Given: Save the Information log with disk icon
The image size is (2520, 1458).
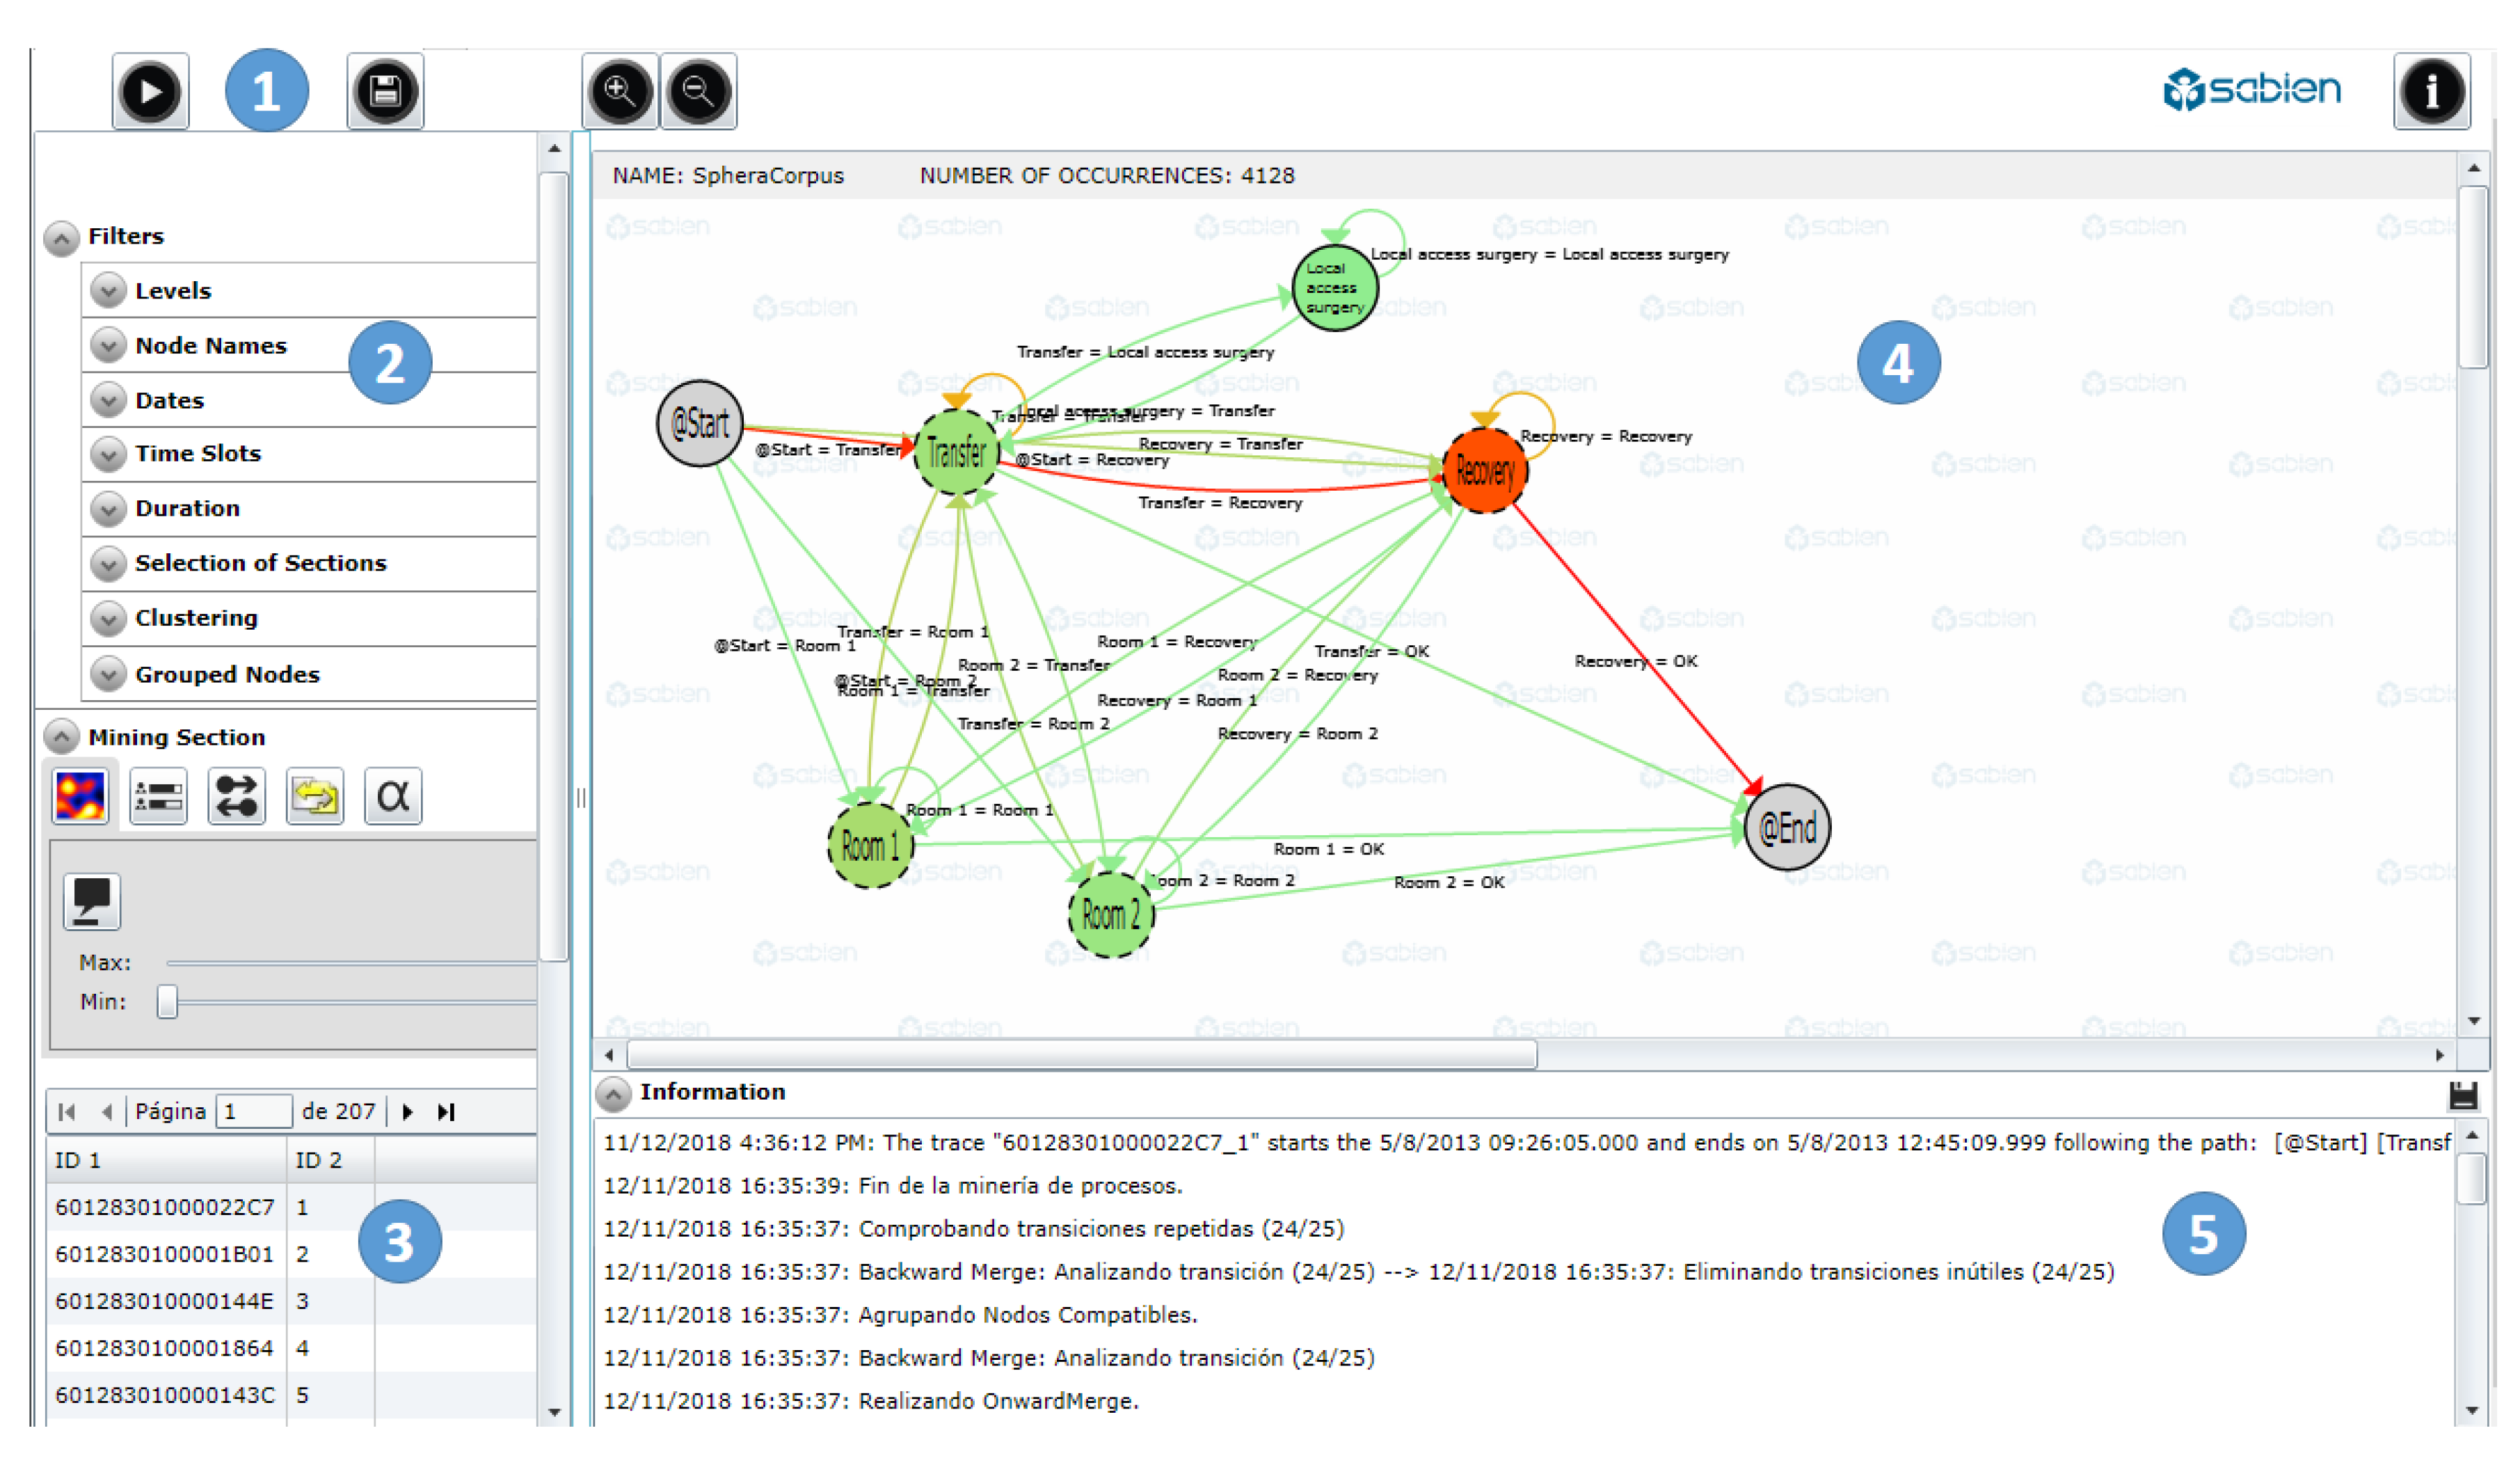Looking at the screenshot, I should (x=2463, y=1096).
